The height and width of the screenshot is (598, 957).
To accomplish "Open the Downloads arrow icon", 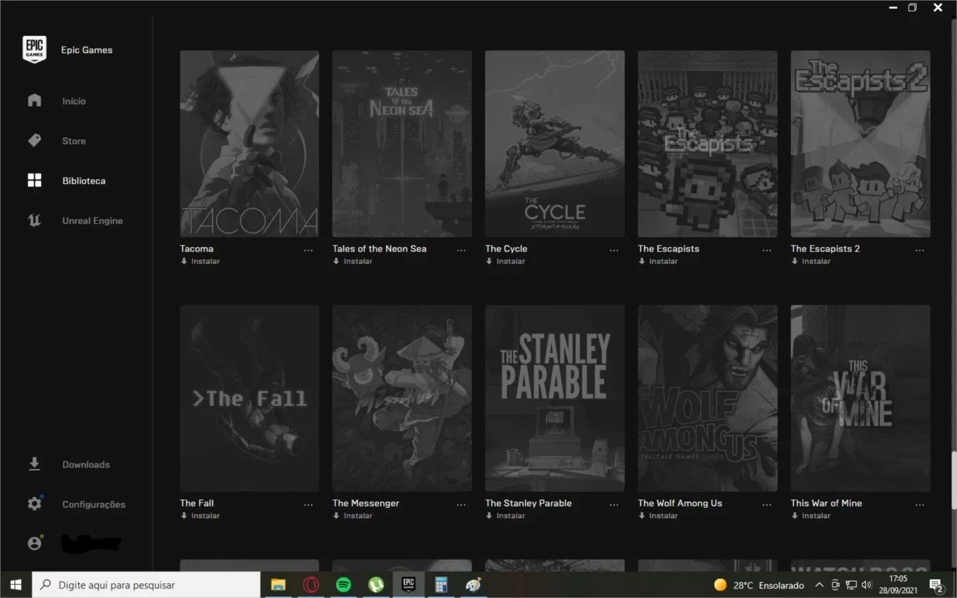I will point(34,464).
